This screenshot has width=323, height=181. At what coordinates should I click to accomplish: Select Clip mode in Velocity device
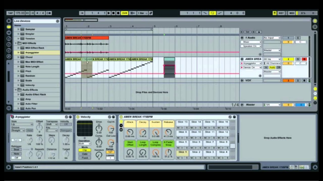click(85, 150)
